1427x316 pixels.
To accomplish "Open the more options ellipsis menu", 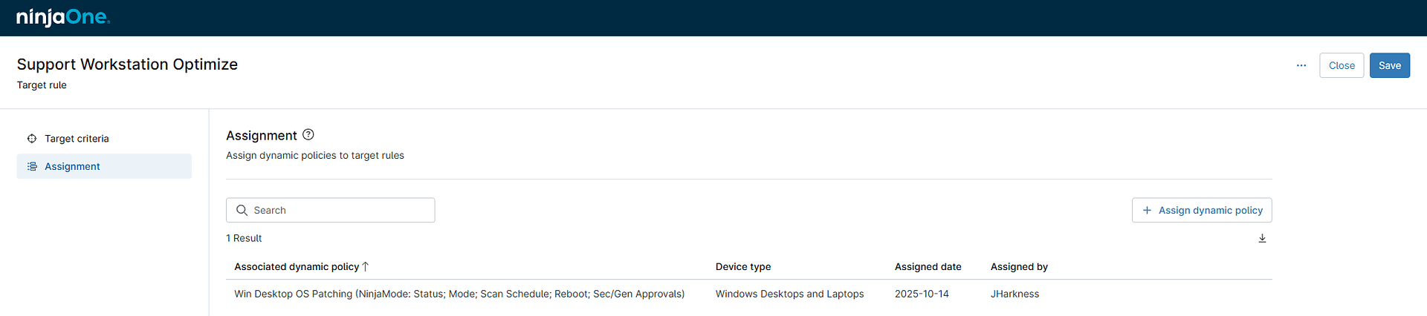I will 1301,65.
